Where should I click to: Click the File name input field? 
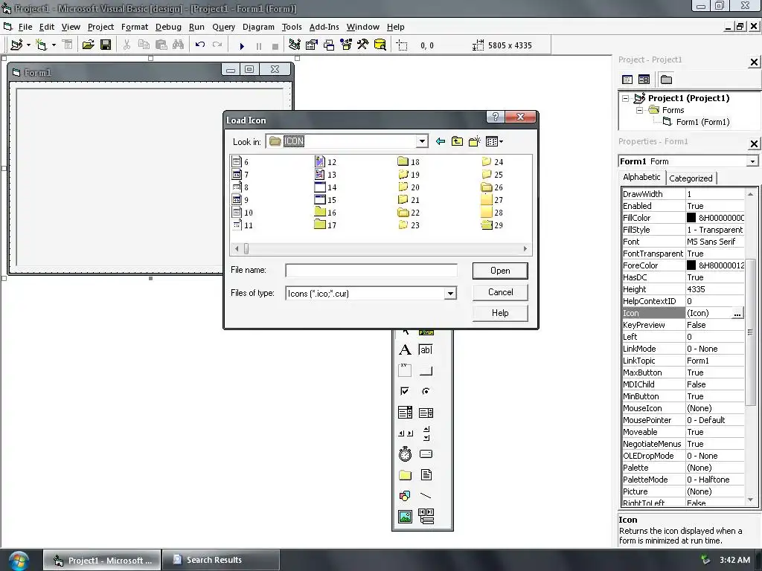pos(371,271)
